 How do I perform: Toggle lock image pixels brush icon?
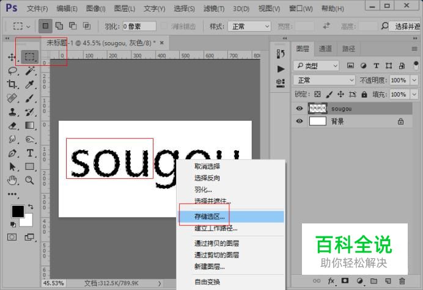(329, 94)
